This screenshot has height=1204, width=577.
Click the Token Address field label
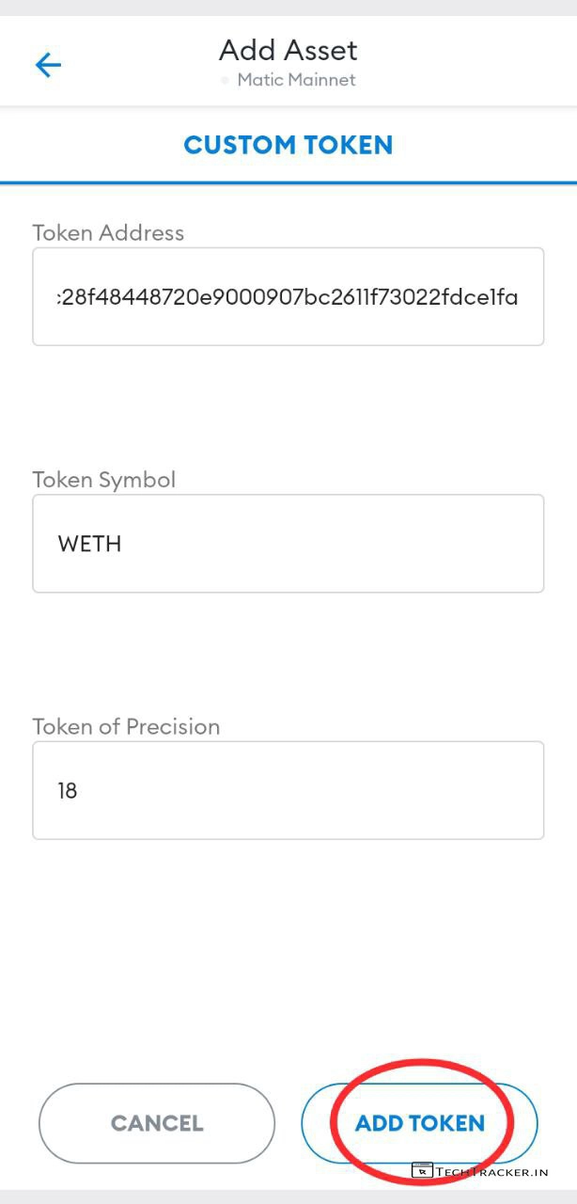(x=108, y=233)
